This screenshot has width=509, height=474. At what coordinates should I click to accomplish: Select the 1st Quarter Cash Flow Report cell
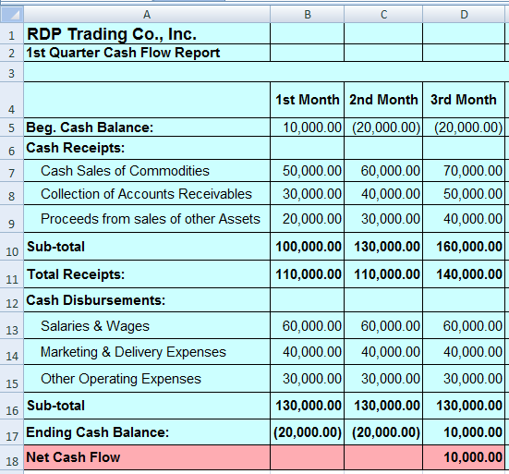click(x=147, y=53)
